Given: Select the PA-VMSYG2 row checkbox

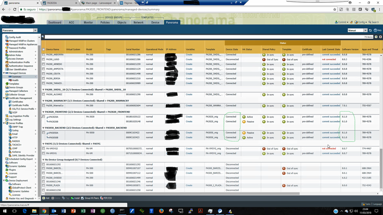Looking at the screenshot, I should click(43, 149).
